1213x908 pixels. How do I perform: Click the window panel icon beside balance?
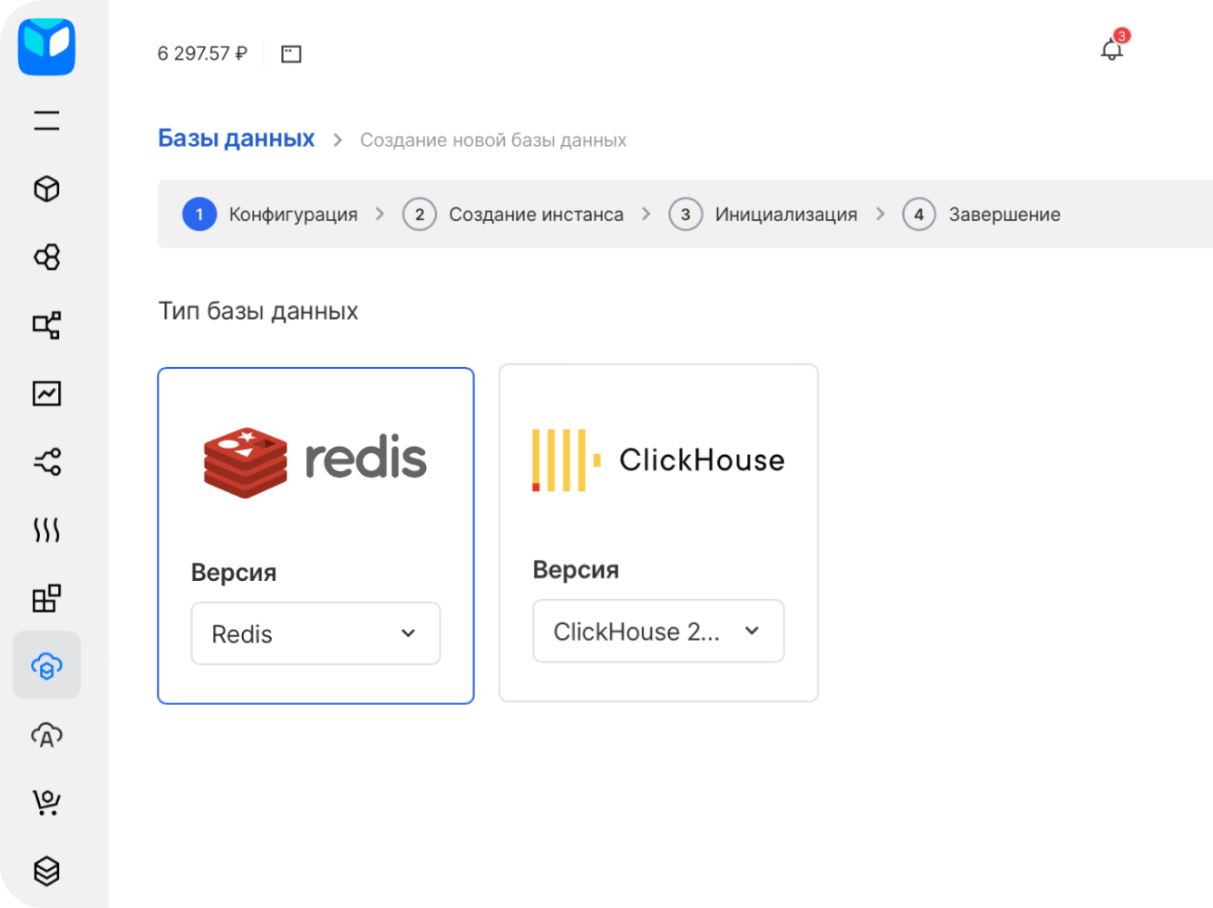click(291, 54)
